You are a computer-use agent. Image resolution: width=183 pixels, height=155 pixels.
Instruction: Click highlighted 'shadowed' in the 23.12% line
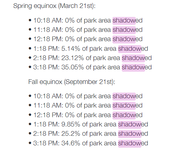pyautogui.click(x=137, y=58)
